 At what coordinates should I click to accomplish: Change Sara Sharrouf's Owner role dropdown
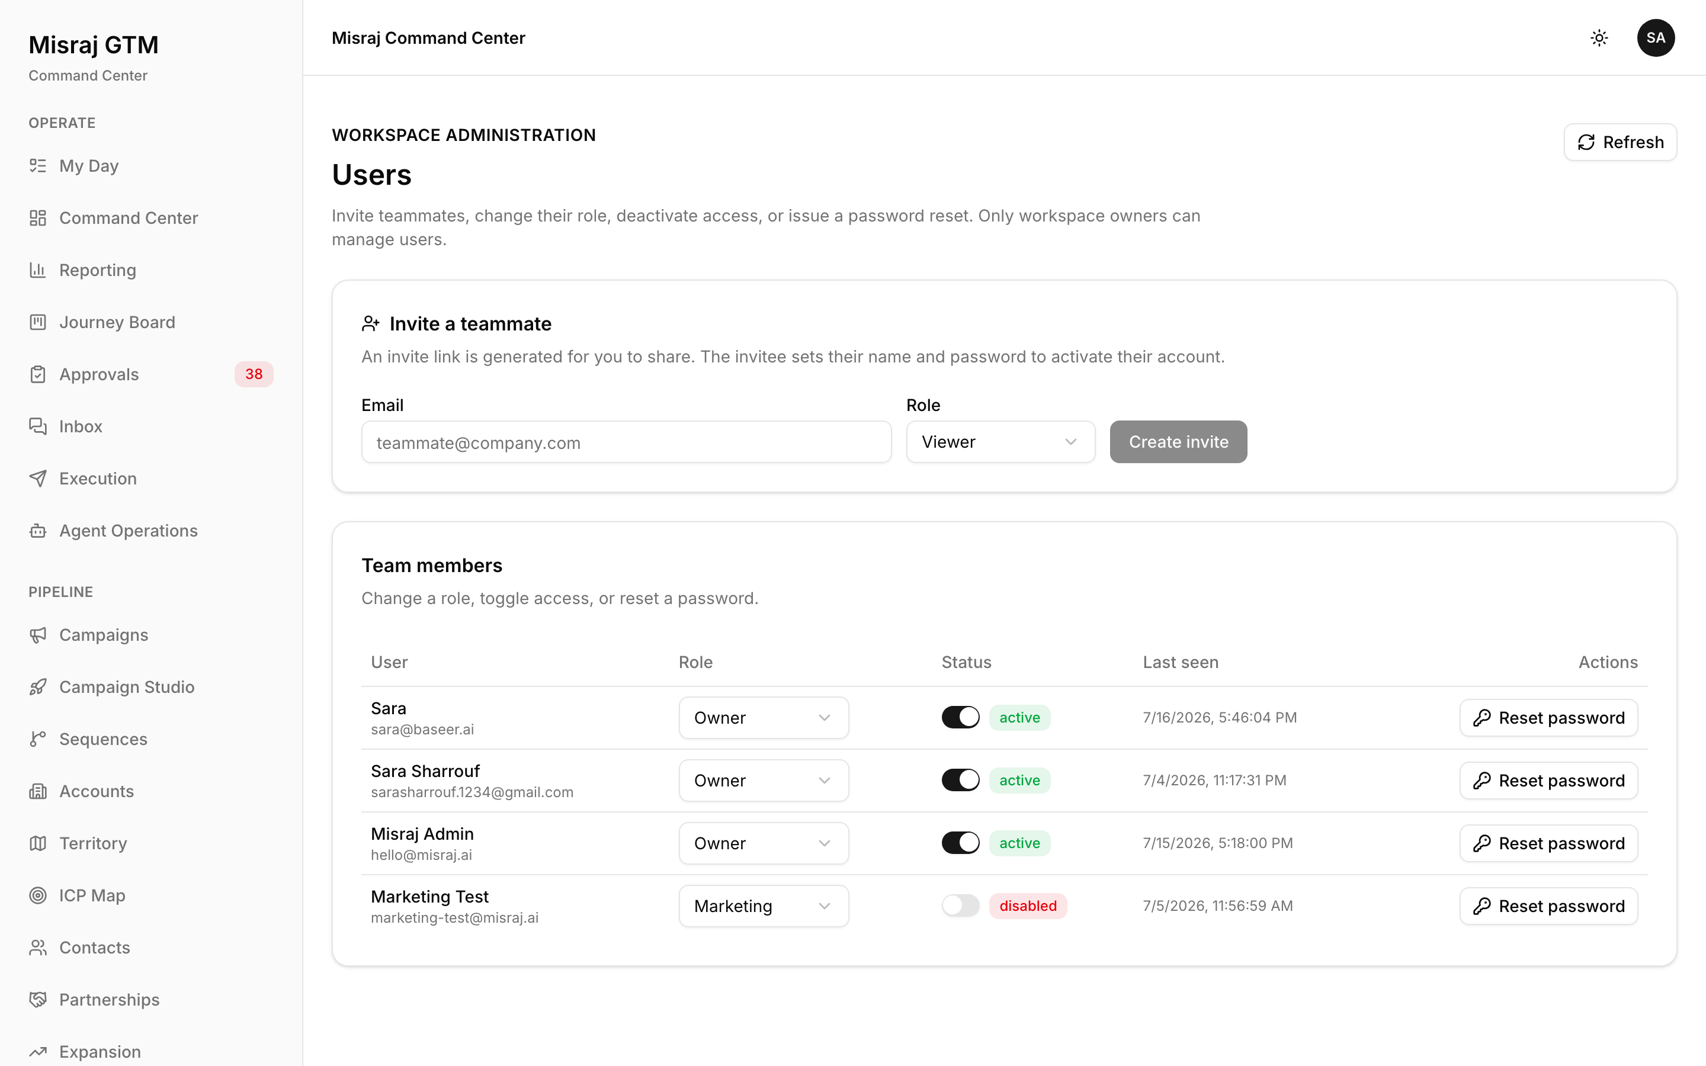(764, 781)
